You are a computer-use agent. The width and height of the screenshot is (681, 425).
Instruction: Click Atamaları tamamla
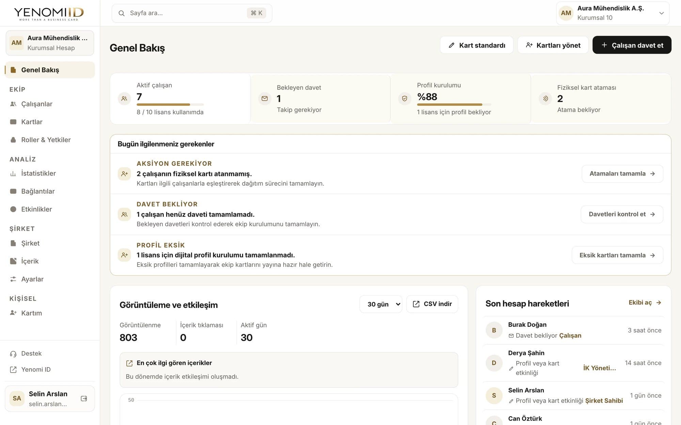tap(622, 174)
